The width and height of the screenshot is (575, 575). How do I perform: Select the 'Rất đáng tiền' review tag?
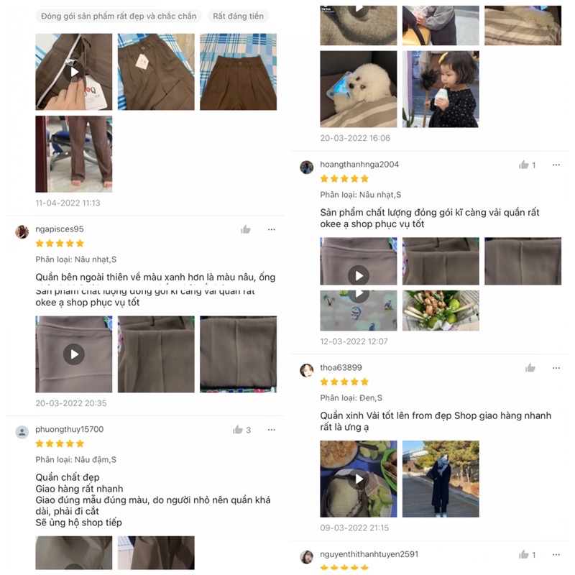238,16
